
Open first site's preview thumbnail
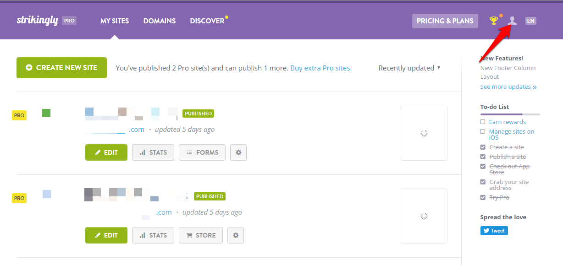coord(424,133)
